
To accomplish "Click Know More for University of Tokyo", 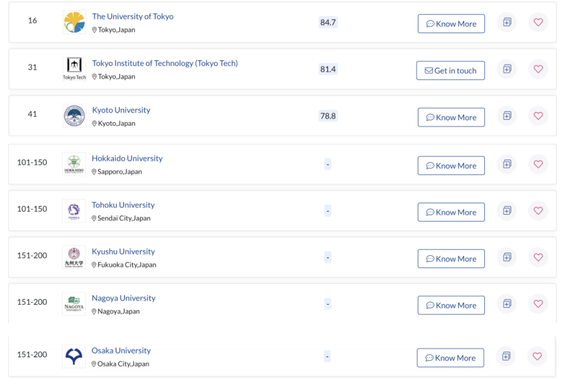I will (451, 24).
